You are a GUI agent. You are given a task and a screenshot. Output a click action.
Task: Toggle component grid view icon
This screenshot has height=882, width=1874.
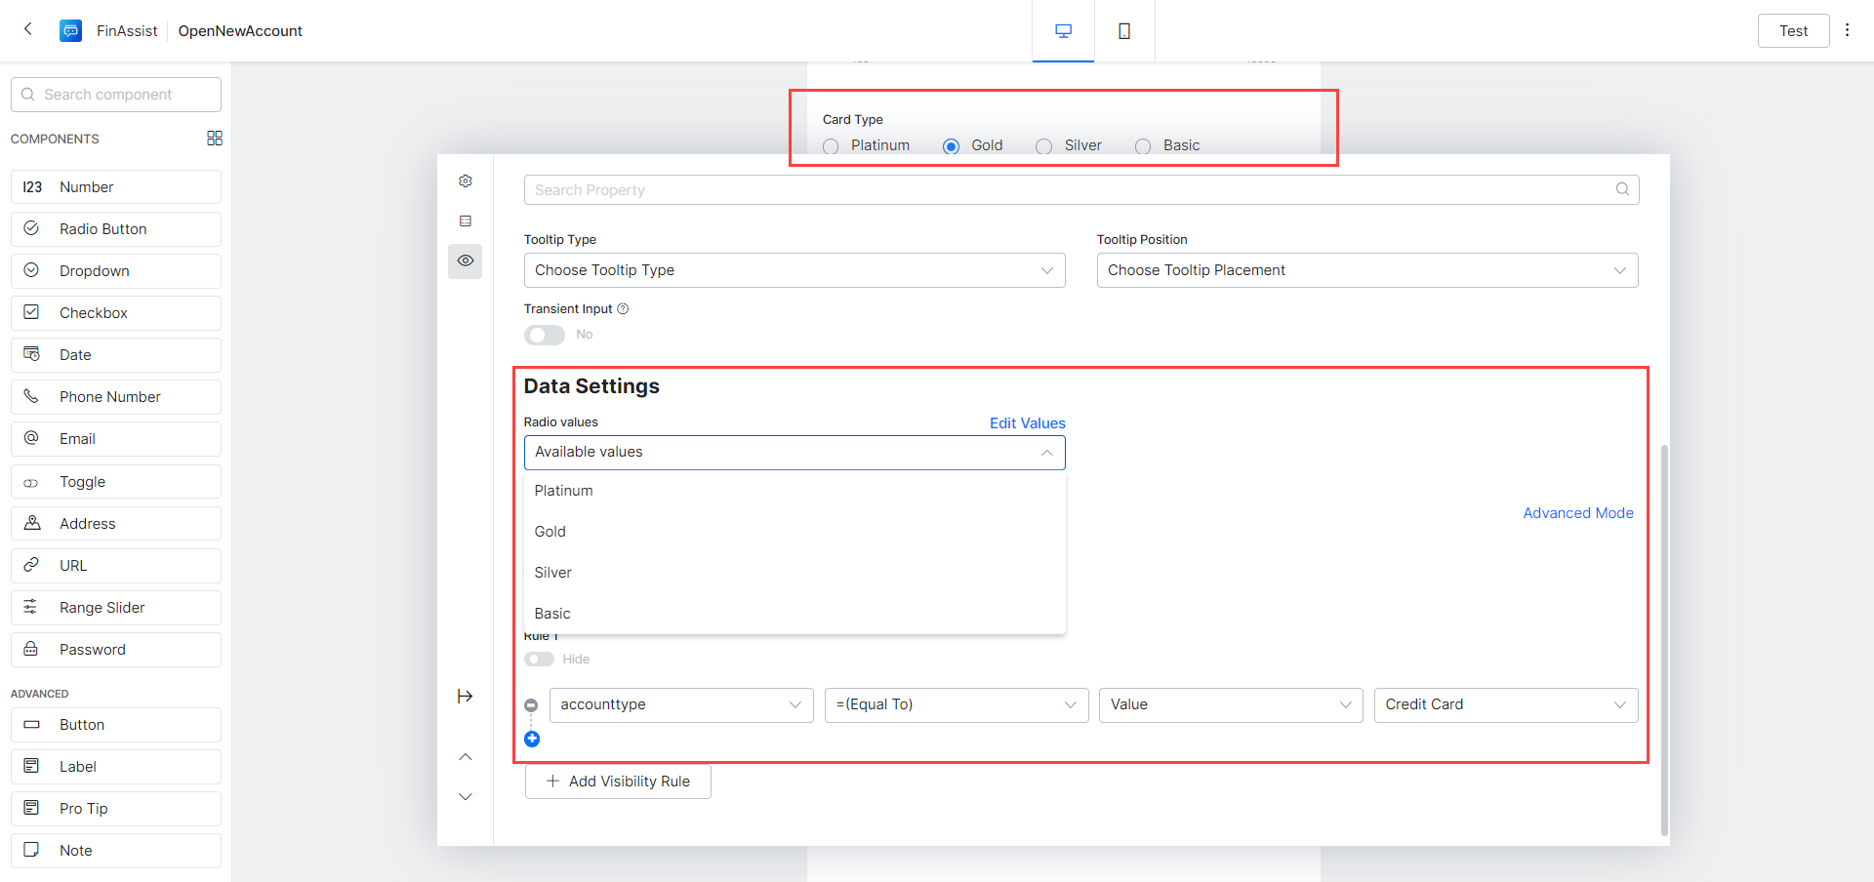click(215, 139)
